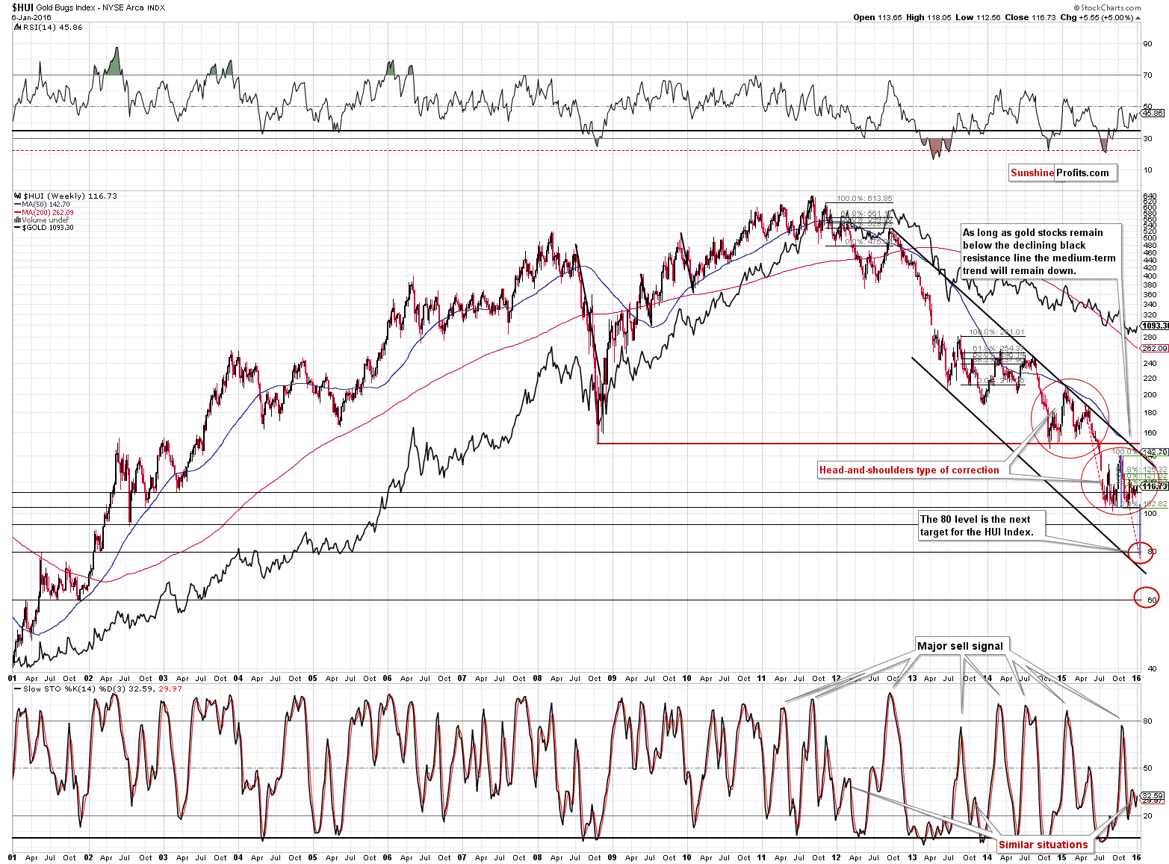Click the MA(50) 142.70 legend text
The image size is (1169, 864).
tap(46, 204)
